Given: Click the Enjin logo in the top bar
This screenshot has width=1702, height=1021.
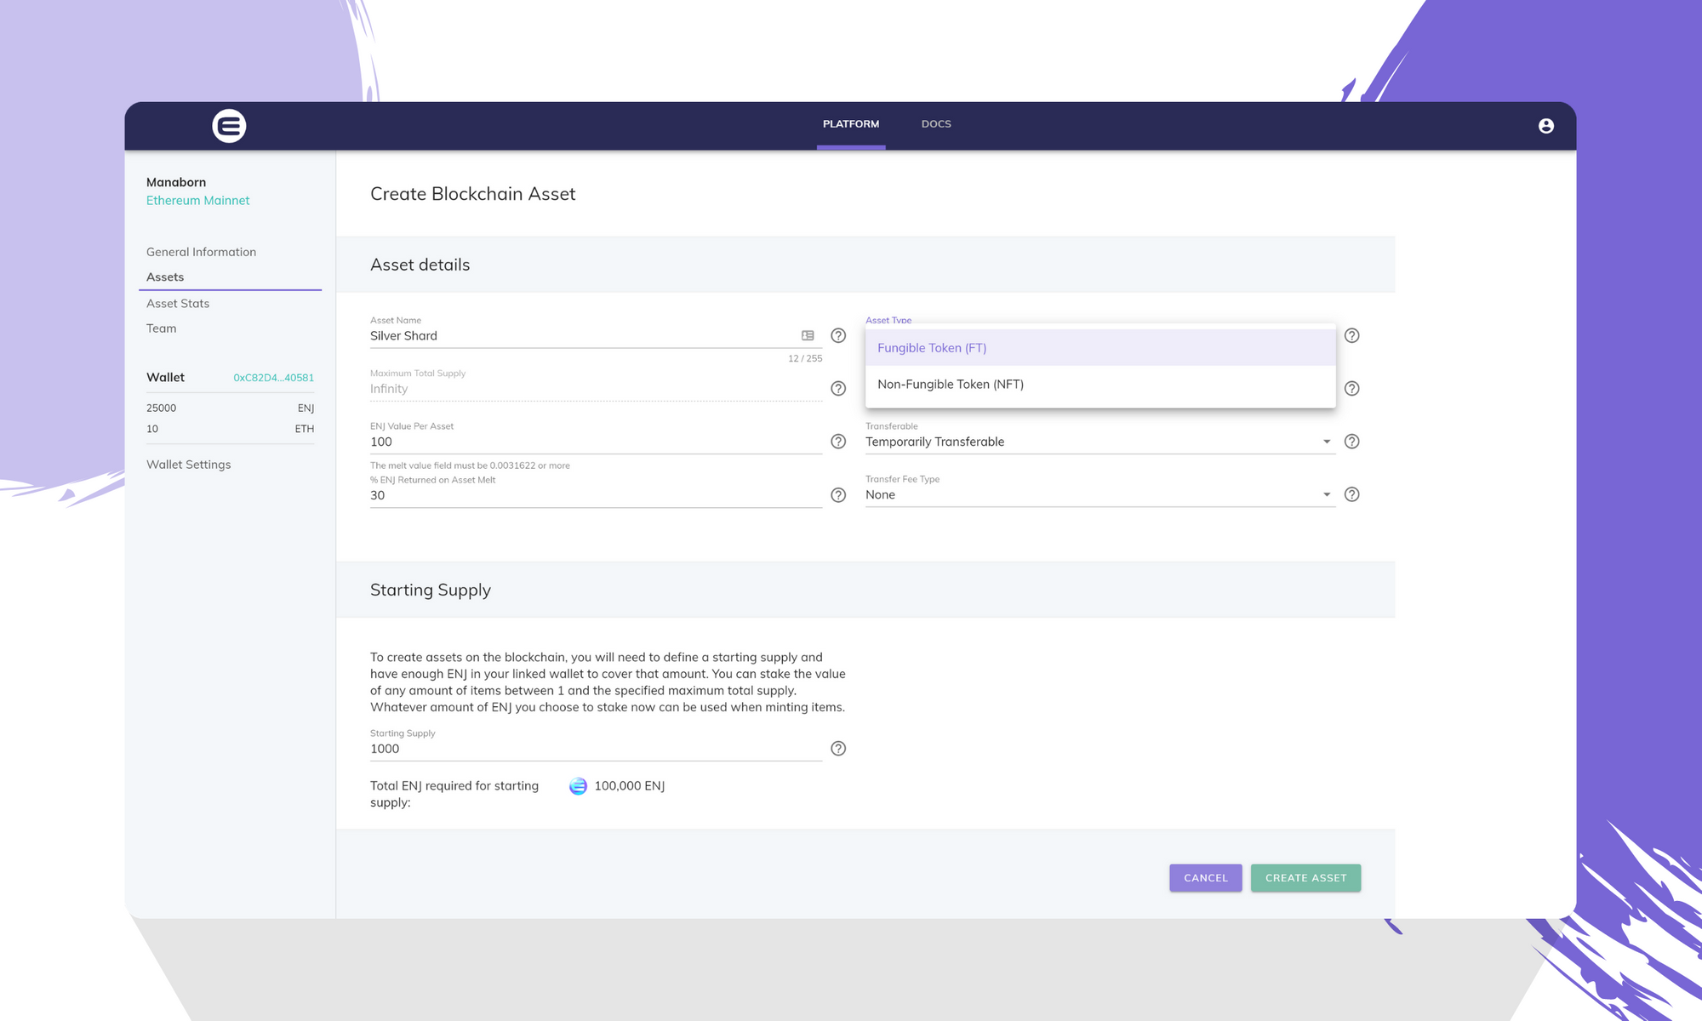Looking at the screenshot, I should (x=228, y=125).
